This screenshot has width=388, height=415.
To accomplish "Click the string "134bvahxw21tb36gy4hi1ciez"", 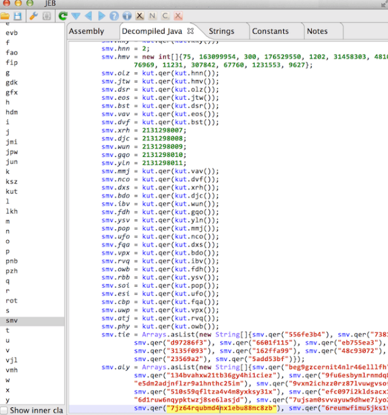I will [222, 376].
